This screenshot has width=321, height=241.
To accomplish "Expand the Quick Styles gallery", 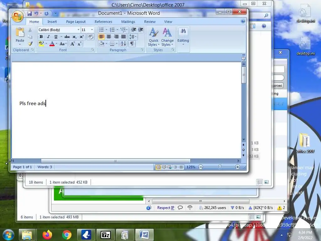I will (154, 37).
